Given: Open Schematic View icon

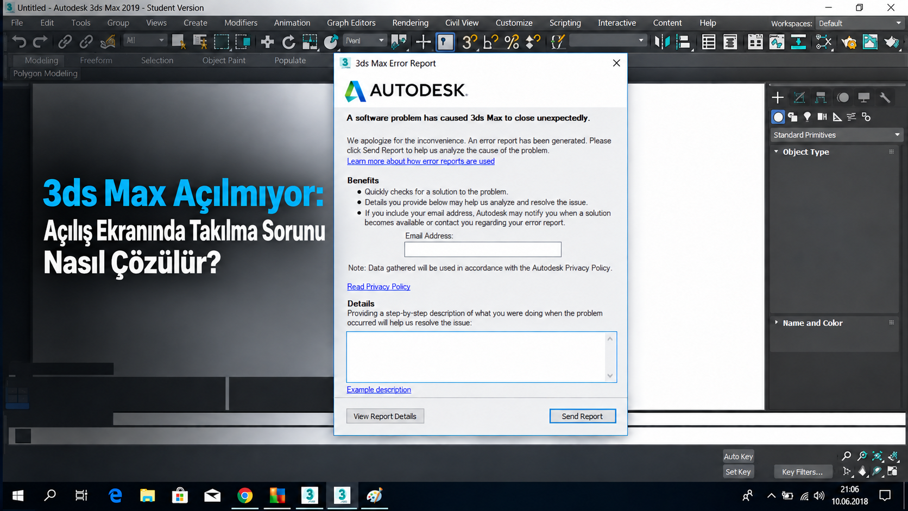Looking at the screenshot, I should click(x=798, y=42).
